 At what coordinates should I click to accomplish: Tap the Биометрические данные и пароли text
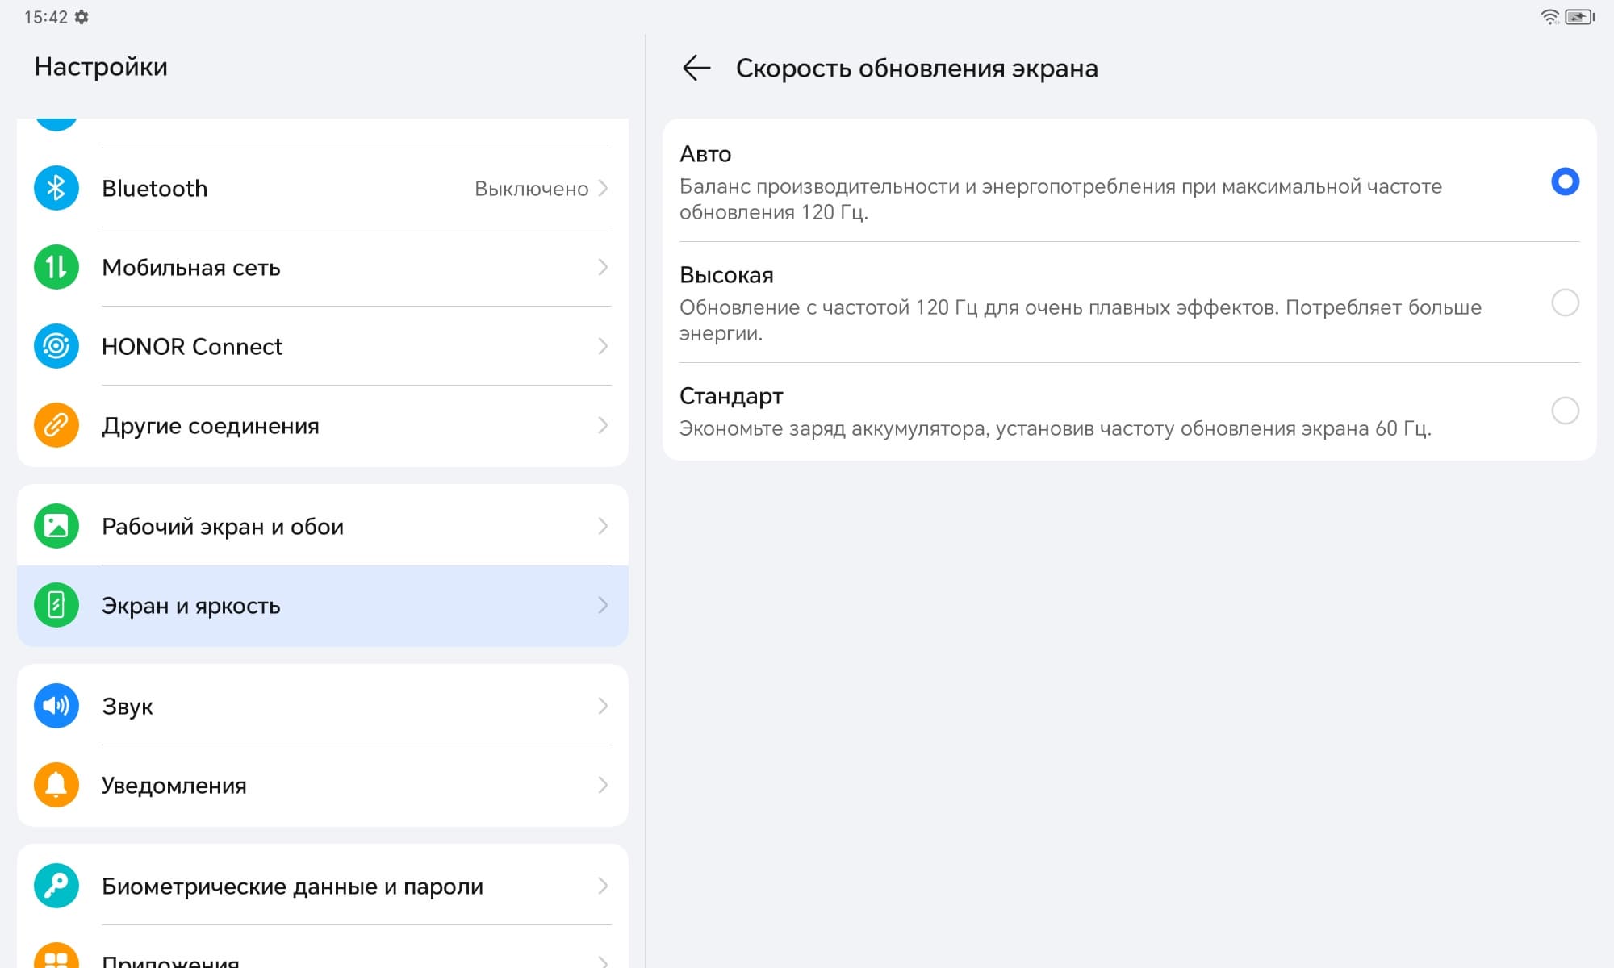[x=292, y=886]
